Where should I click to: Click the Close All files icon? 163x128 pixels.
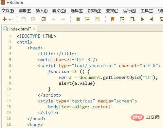pyautogui.click(x=44, y=19)
